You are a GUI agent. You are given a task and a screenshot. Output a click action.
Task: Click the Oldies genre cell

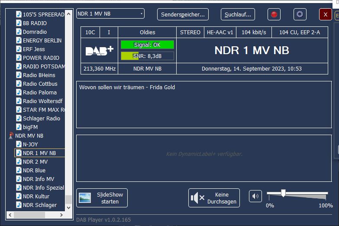(x=147, y=32)
